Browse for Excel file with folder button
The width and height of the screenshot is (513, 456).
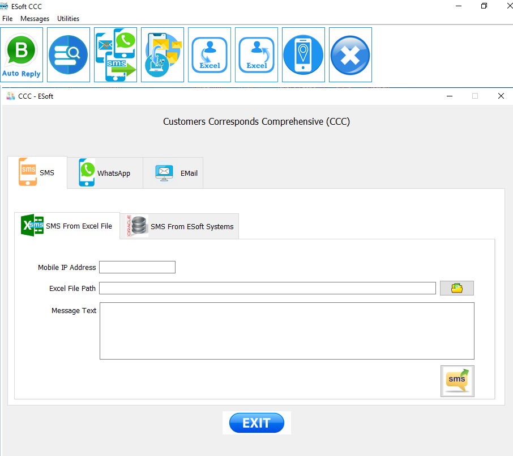click(x=456, y=288)
